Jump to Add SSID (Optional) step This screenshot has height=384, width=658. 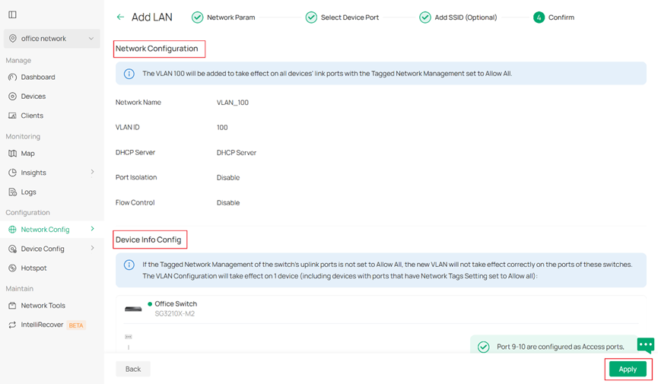[x=466, y=17]
